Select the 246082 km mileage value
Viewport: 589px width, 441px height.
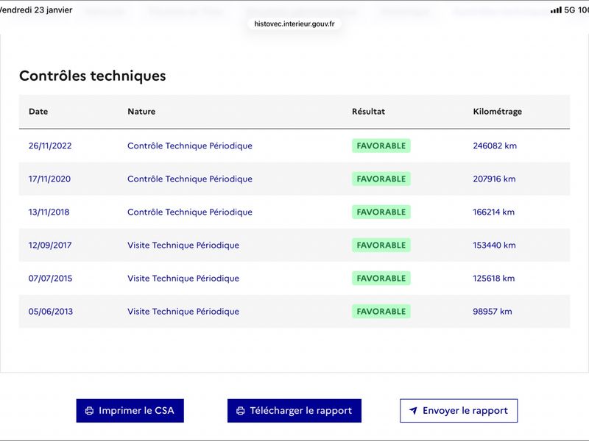(495, 146)
